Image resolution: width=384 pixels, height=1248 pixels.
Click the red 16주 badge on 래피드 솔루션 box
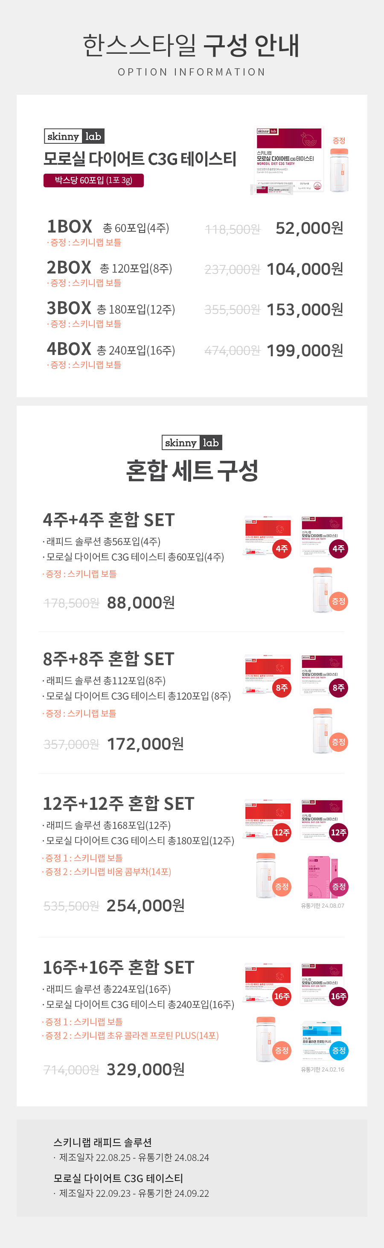click(x=282, y=996)
